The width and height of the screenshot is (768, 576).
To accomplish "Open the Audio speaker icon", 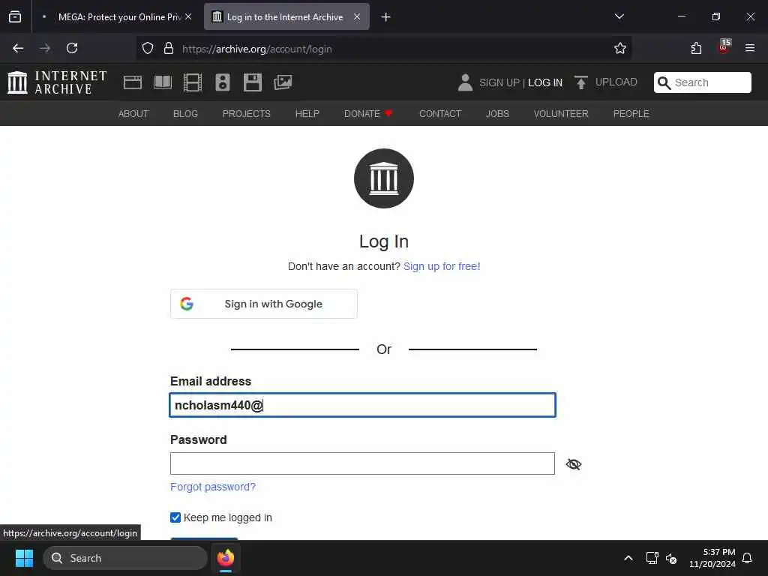I will [222, 82].
